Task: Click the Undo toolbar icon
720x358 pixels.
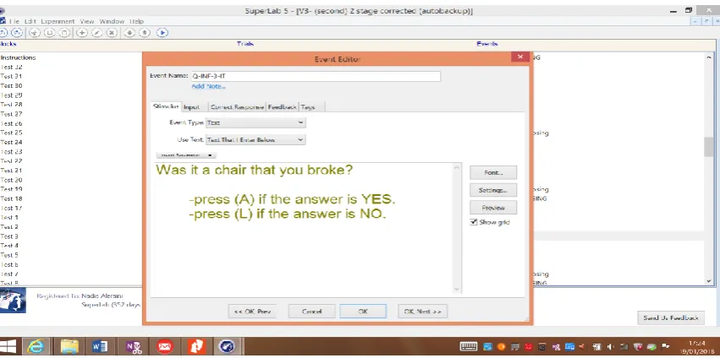Action: (3, 33)
